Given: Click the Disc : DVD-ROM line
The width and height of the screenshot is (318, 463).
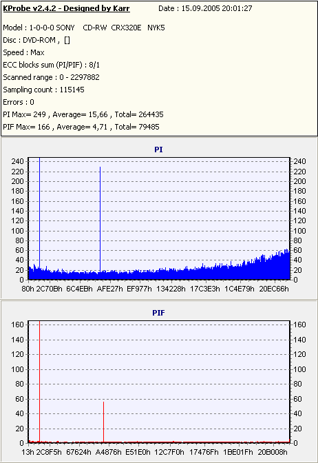Looking at the screenshot, I should click(36, 40).
